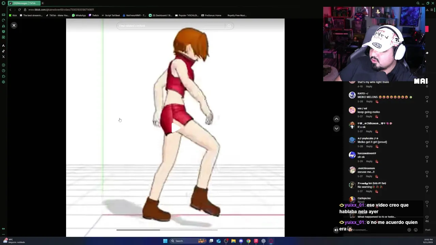Image resolution: width=436 pixels, height=245 pixels.
Task: Open TikTok icon in browser sidebar
Action: (x=3, y=51)
